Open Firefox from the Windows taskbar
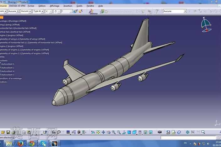The image size is (221, 147). tap(20, 144)
